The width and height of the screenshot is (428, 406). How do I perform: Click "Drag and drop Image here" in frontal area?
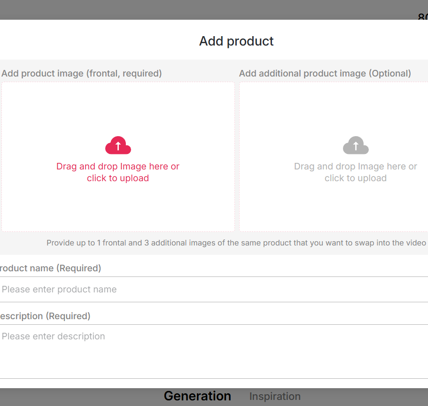(118, 166)
